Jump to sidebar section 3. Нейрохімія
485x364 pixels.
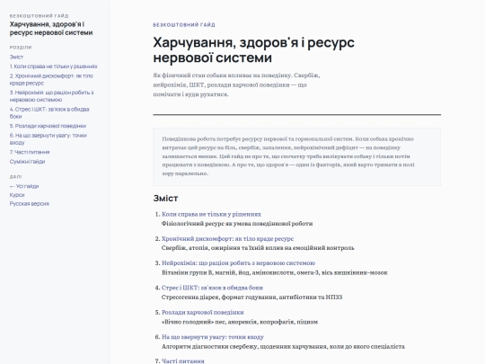pyautogui.click(x=52, y=96)
